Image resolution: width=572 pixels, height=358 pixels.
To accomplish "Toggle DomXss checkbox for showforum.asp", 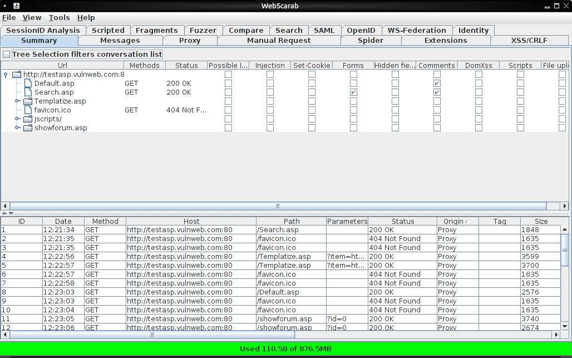I will [479, 127].
